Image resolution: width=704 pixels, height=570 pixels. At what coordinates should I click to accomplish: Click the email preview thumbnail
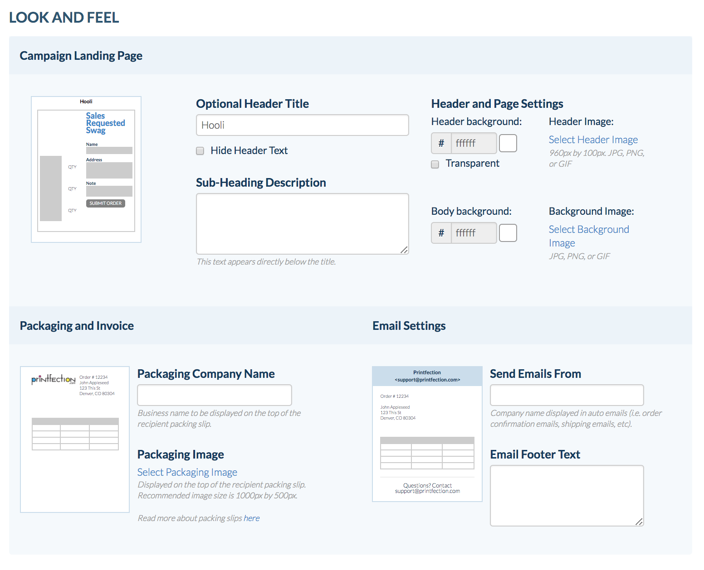click(x=427, y=434)
